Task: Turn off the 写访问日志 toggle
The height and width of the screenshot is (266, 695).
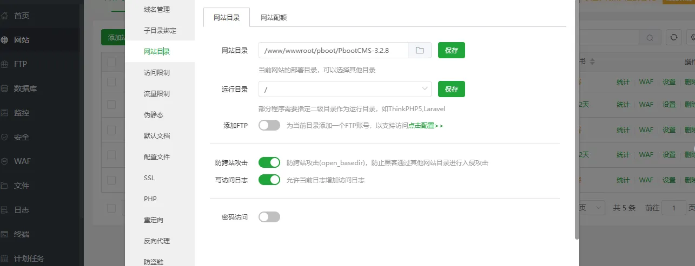Action: point(269,180)
